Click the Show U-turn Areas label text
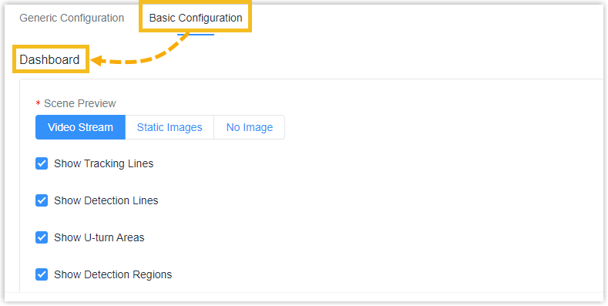Viewport: 608px width, 306px height. click(99, 237)
